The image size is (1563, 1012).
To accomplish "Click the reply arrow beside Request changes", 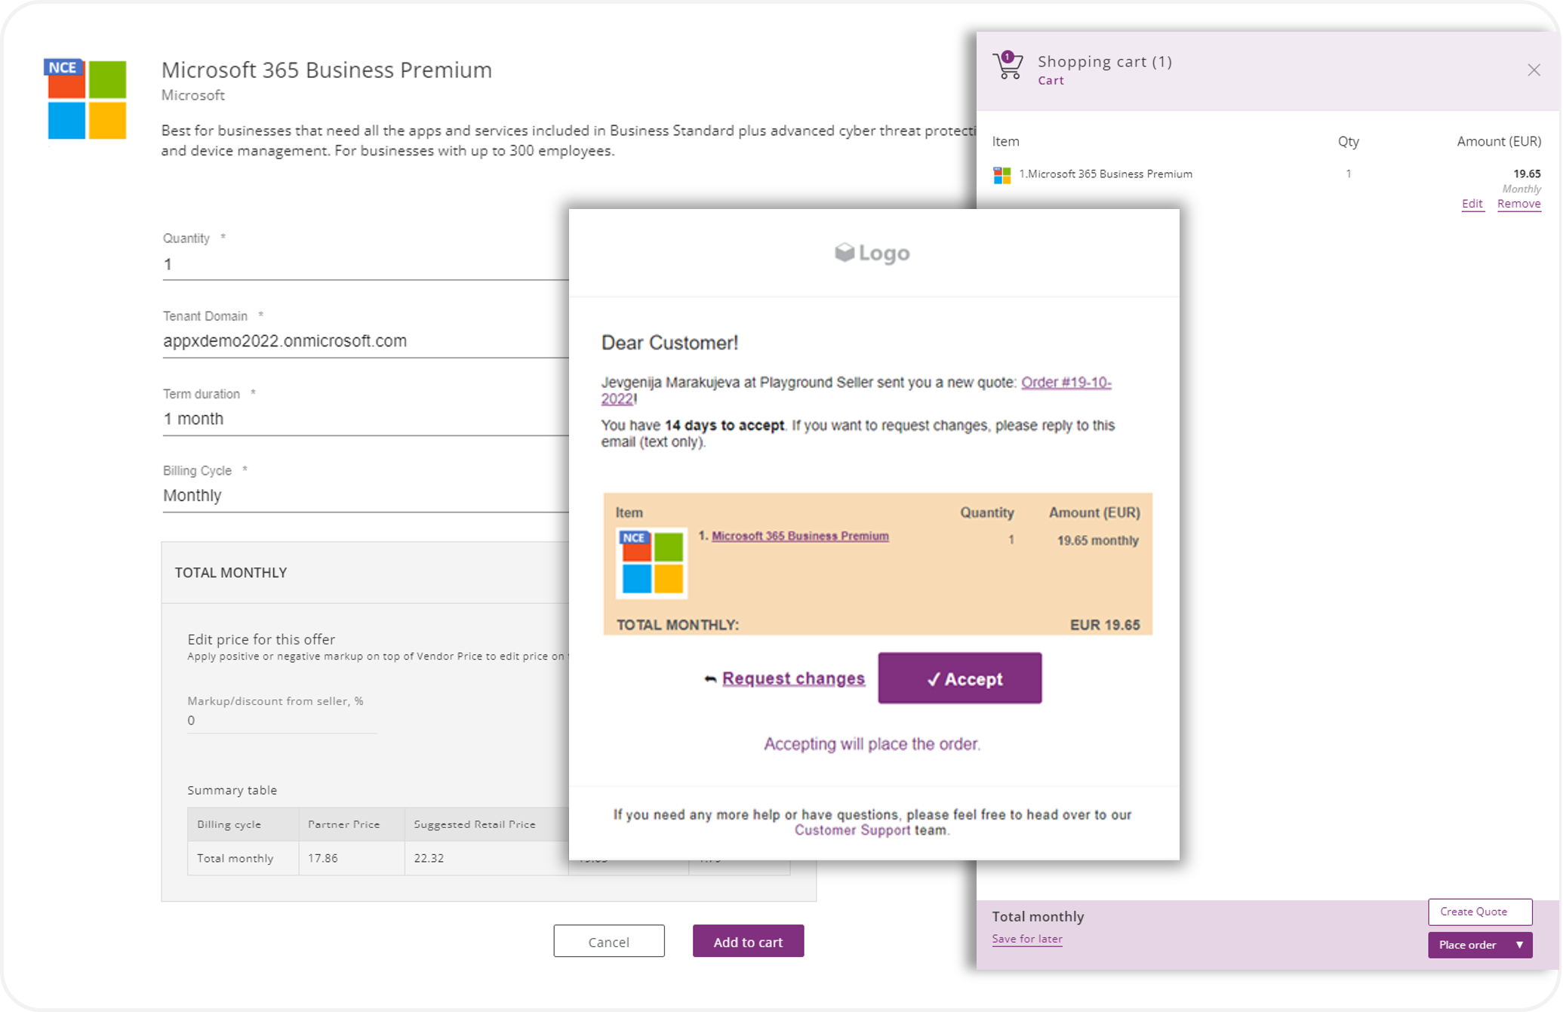I will click(x=709, y=679).
